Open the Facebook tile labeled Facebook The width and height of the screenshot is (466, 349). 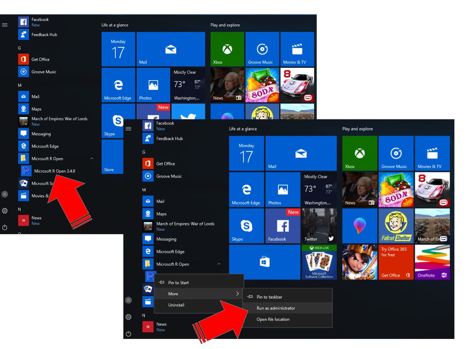282,226
